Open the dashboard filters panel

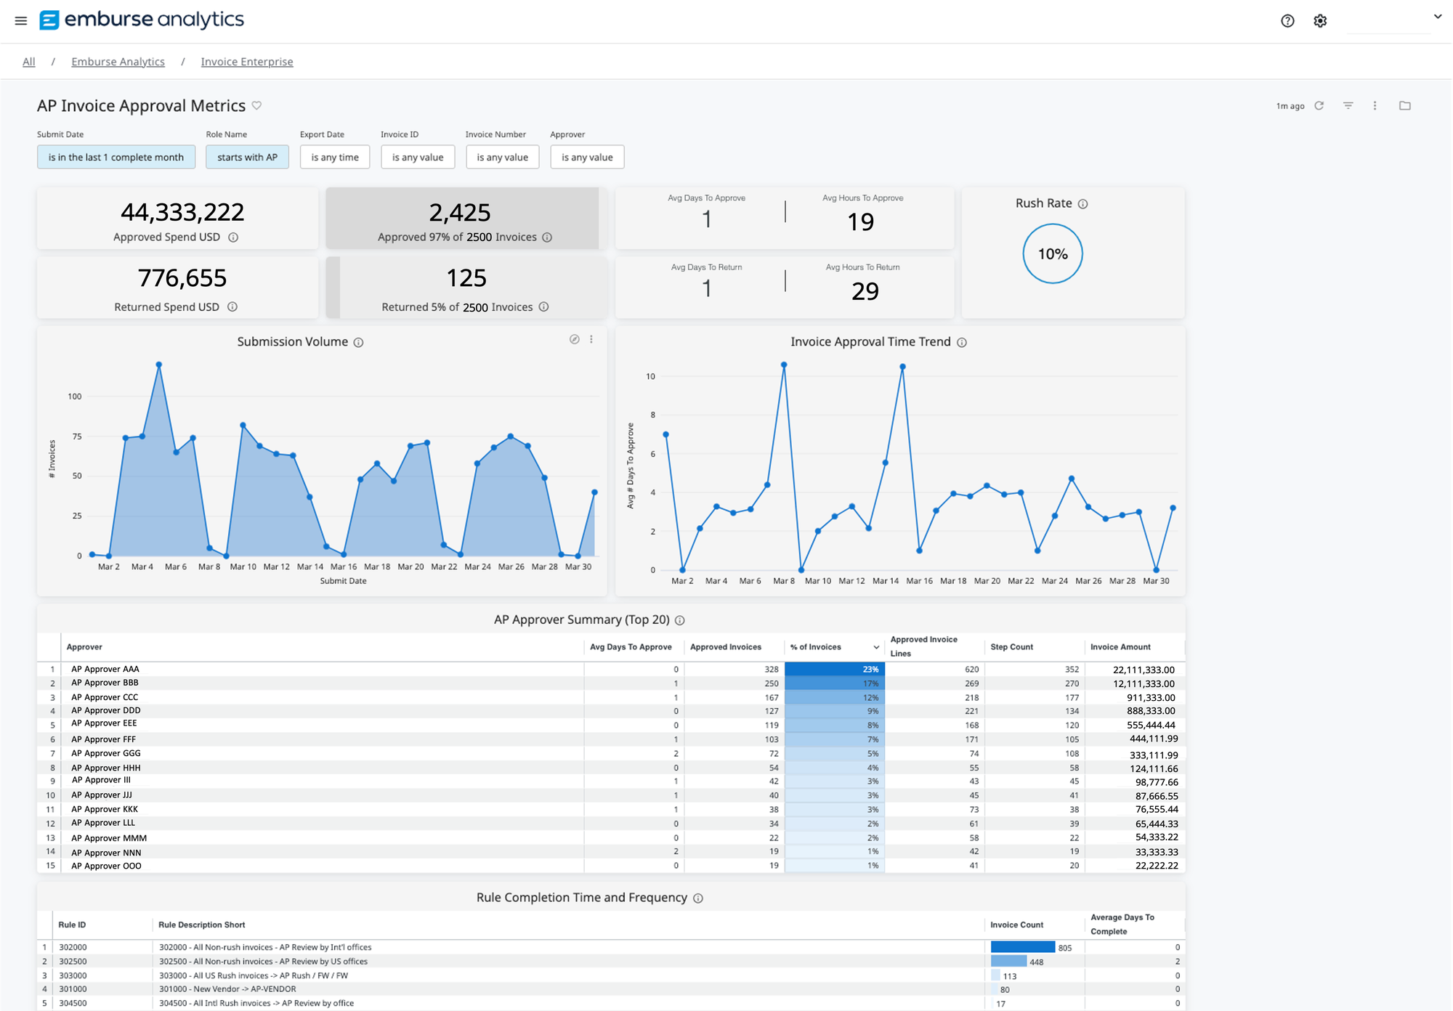[1348, 105]
